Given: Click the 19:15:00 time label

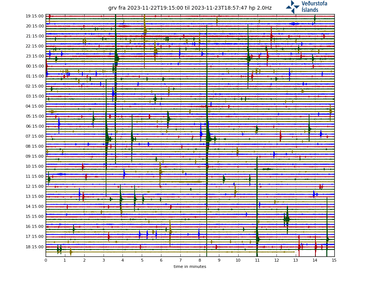Looking at the screenshot, I should pos(35,16).
